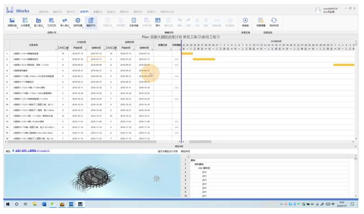The width and height of the screenshot is (364, 214).
Task: Open the 模型明细 tab in model info panel
Action: tap(185, 151)
